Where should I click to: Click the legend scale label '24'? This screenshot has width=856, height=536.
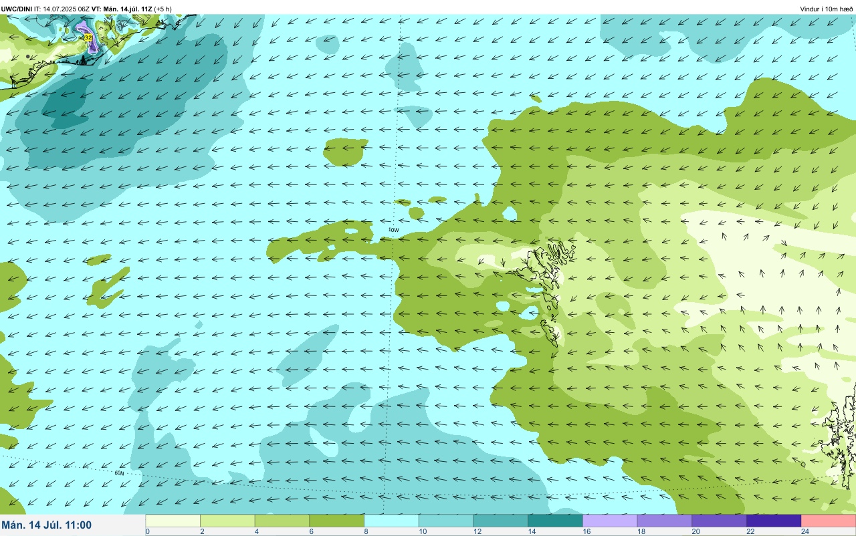pyautogui.click(x=805, y=531)
